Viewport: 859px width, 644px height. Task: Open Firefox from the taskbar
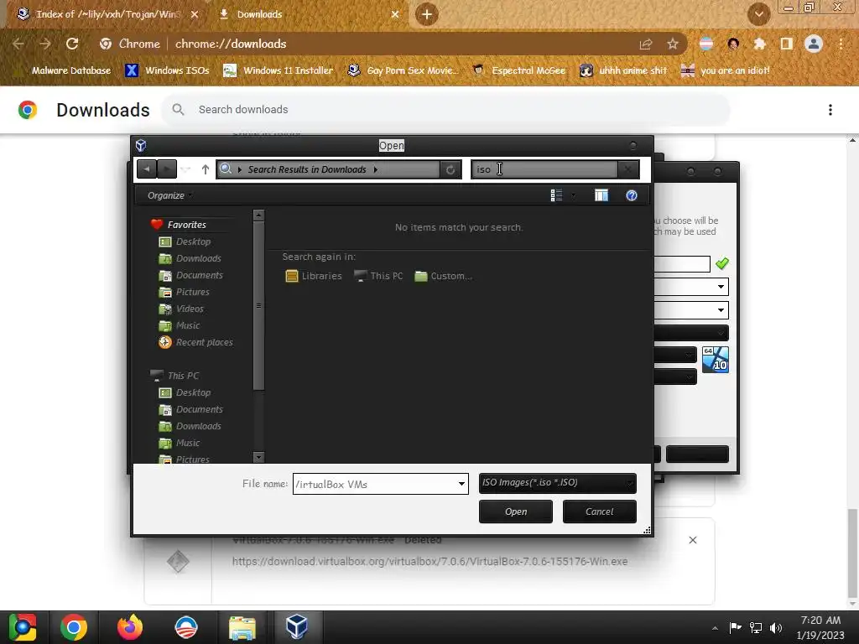pos(130,627)
